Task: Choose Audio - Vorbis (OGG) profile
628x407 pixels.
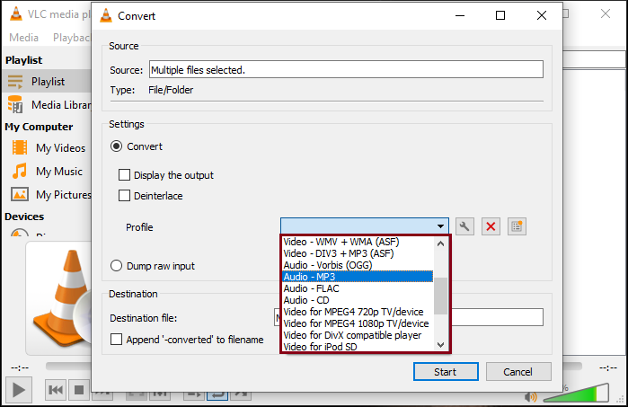Action: tap(358, 265)
